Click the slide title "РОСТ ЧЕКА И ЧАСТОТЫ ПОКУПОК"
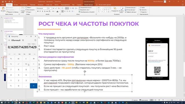 pos(89,24)
